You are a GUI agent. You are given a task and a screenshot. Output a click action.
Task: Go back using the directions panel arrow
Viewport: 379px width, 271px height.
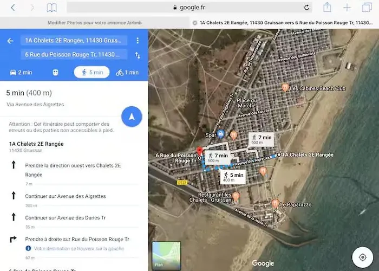(x=10, y=41)
